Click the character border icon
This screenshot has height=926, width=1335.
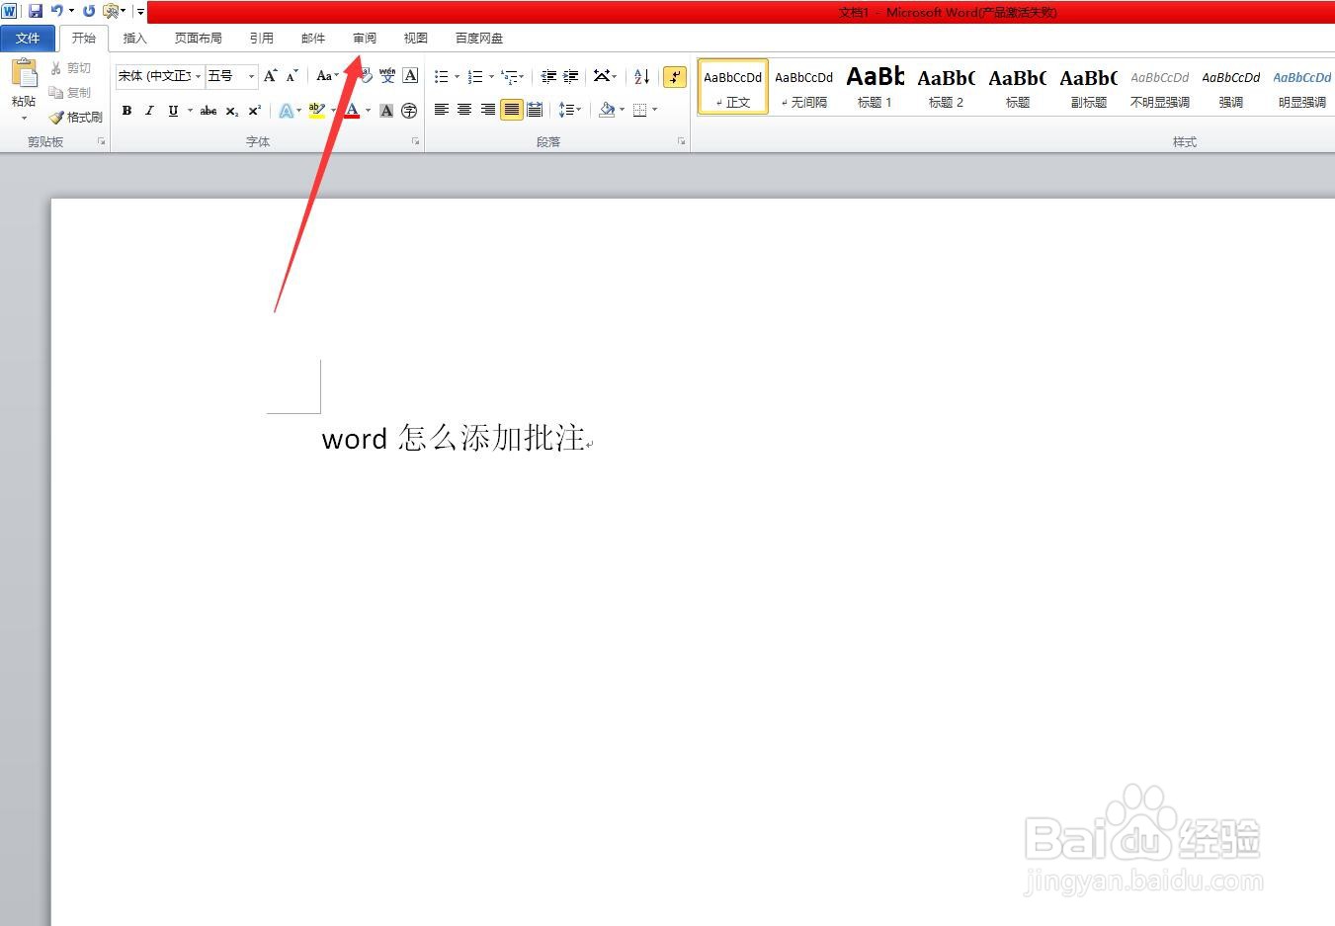pos(410,76)
